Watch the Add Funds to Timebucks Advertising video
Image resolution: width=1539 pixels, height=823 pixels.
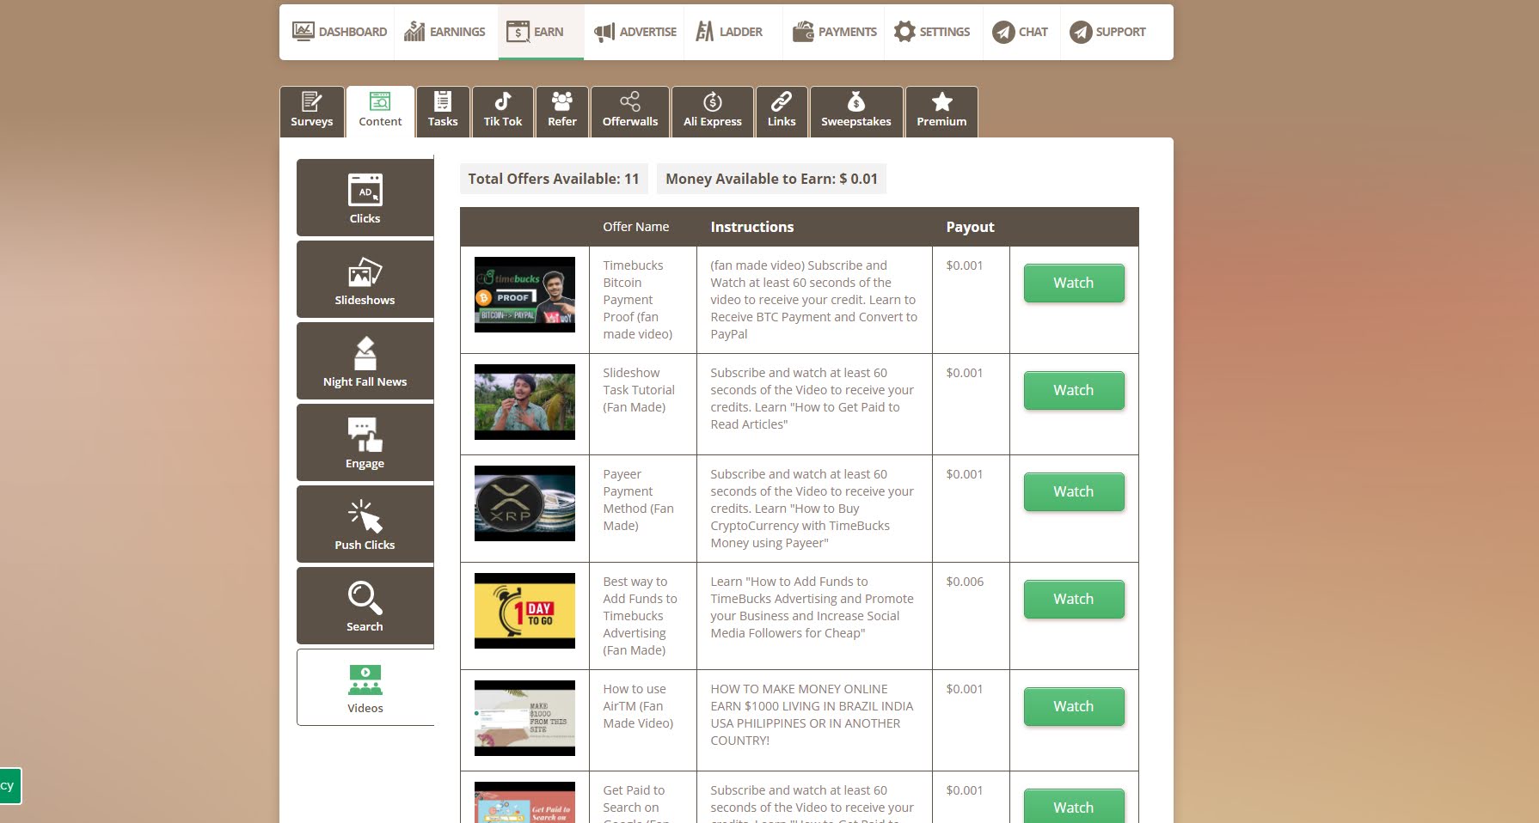point(1074,599)
